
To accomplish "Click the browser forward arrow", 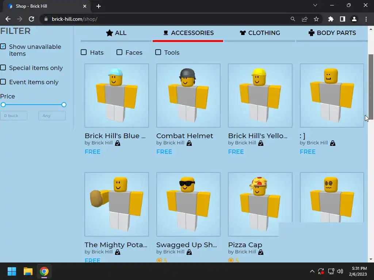I will [20, 19].
